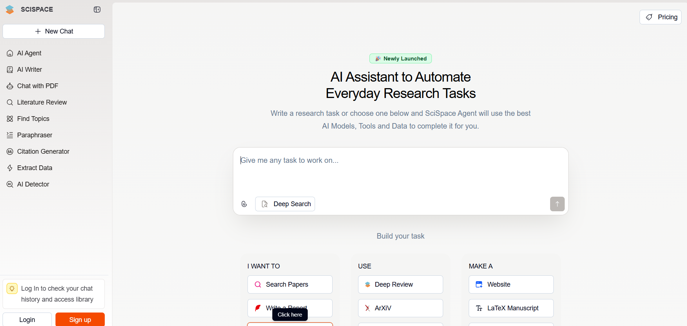Choose LaTeX Manuscript under MAKE A

pyautogui.click(x=511, y=308)
